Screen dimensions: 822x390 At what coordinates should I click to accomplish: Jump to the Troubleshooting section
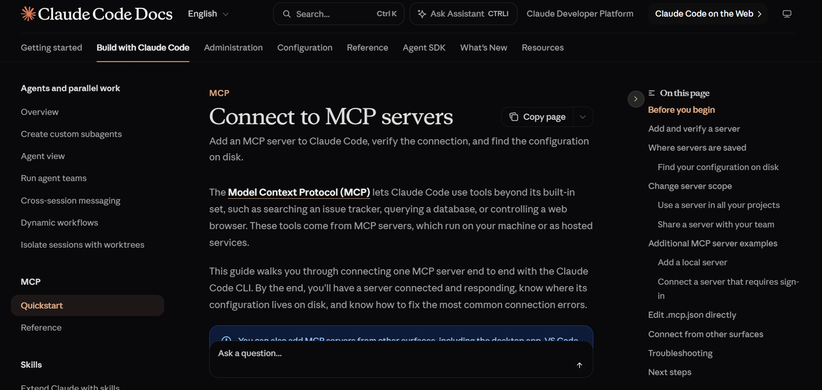coord(680,353)
